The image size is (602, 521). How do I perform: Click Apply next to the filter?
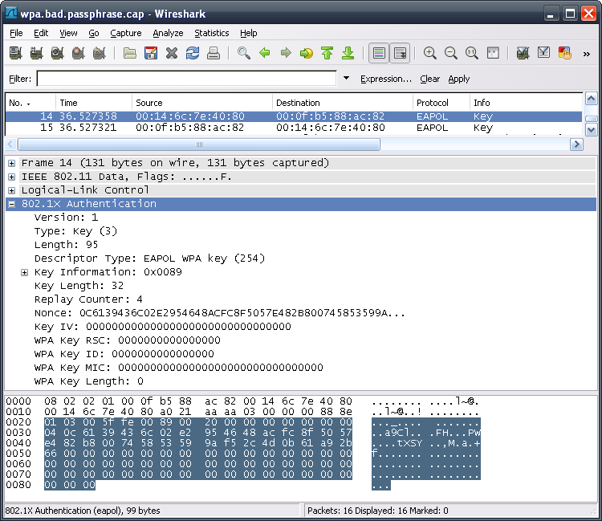459,79
